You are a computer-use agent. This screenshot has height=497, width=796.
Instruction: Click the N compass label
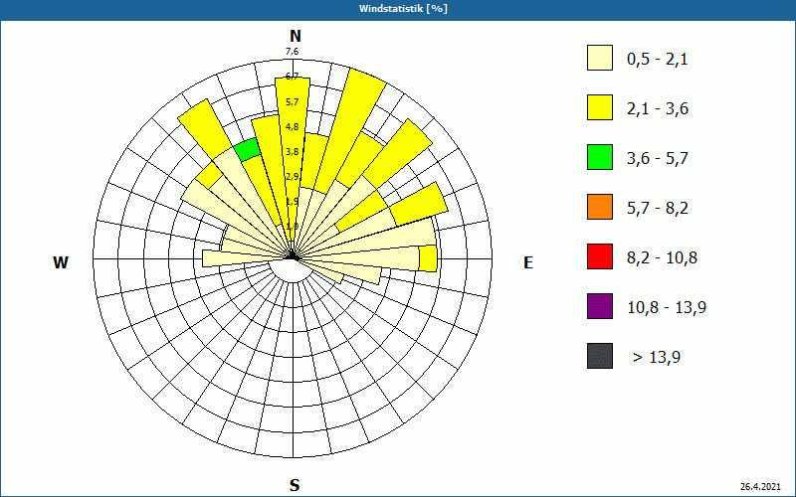[295, 36]
